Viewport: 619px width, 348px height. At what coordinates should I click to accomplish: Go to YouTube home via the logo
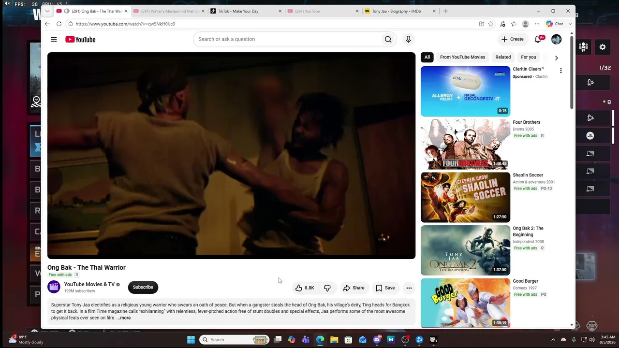[80, 39]
